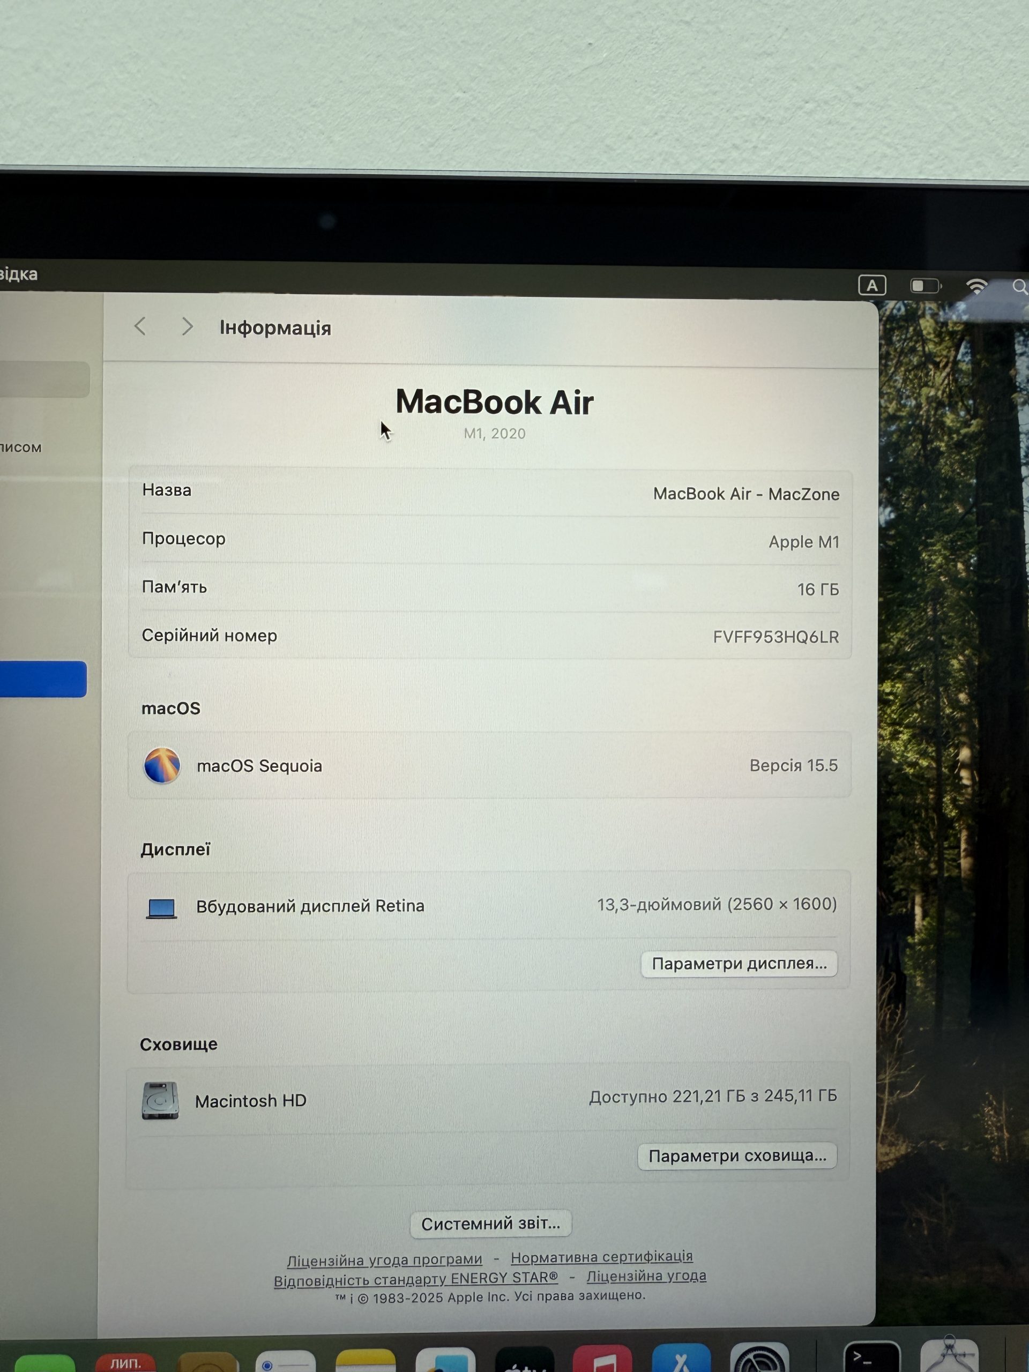The height and width of the screenshot is (1372, 1029).
Task: Open the input source A menu bar icon
Action: [872, 285]
